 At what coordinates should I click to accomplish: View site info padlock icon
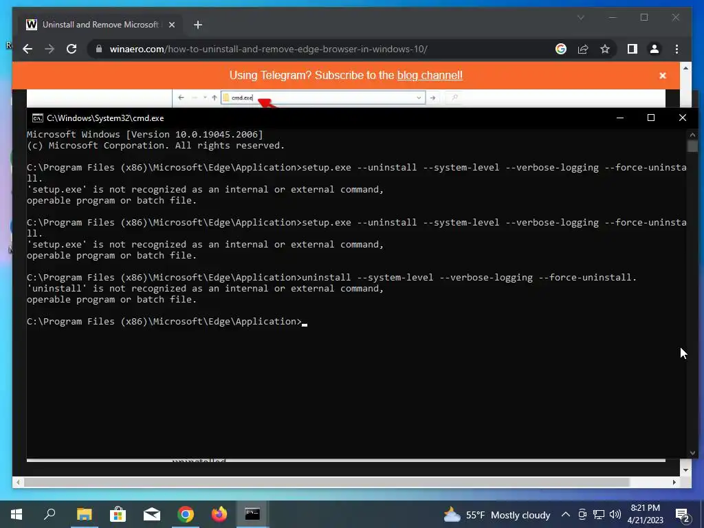pyautogui.click(x=99, y=49)
